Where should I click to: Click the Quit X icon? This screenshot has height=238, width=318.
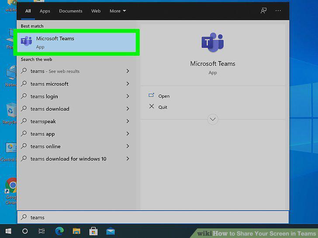(x=152, y=106)
